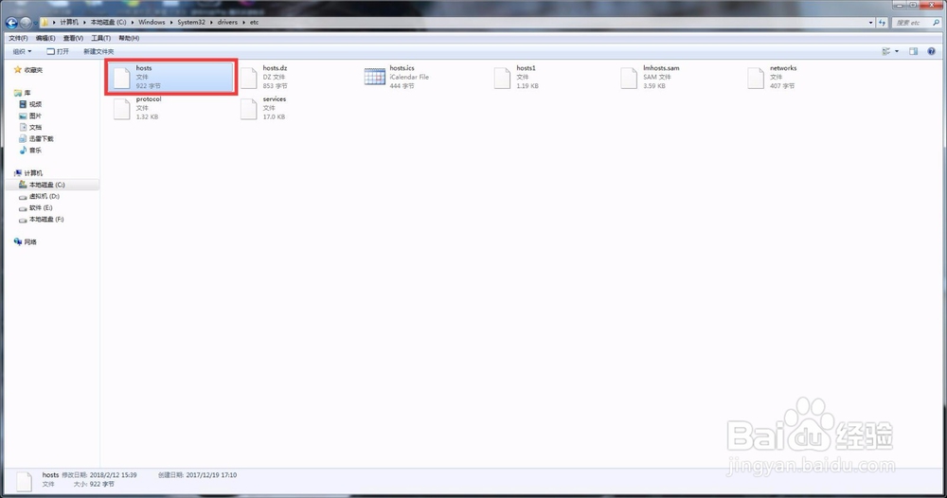The image size is (947, 498).
Task: Select 软件 (E:) drive
Action: pyautogui.click(x=41, y=207)
